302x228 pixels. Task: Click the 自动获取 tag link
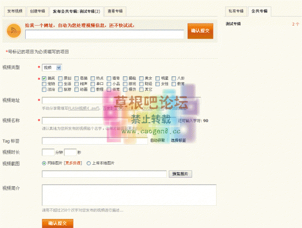tap(158, 141)
